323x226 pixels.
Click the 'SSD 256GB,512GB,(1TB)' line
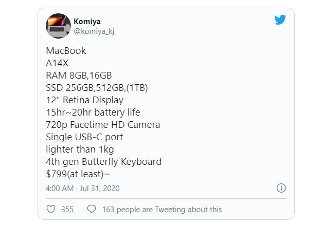[97, 88]
